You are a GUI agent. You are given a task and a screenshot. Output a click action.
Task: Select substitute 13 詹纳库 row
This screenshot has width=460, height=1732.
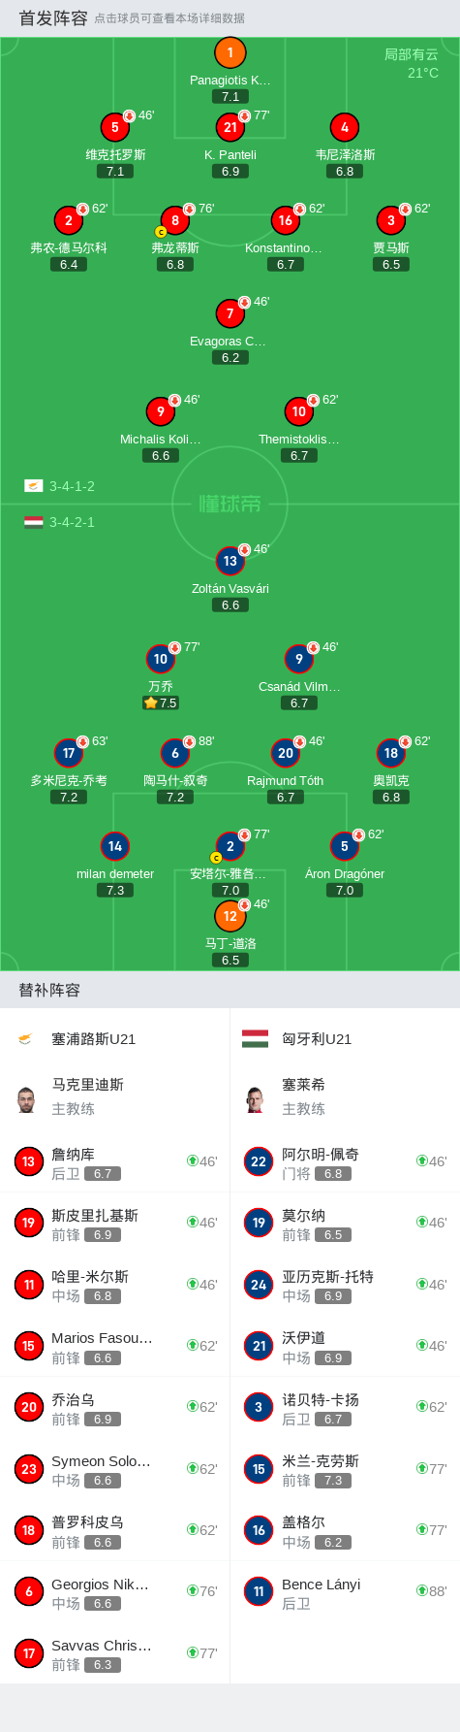[115, 1162]
